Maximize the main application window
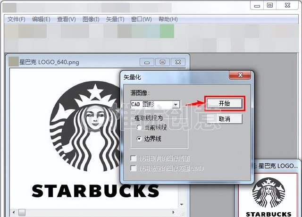302x217 pixels. click(270, 5)
